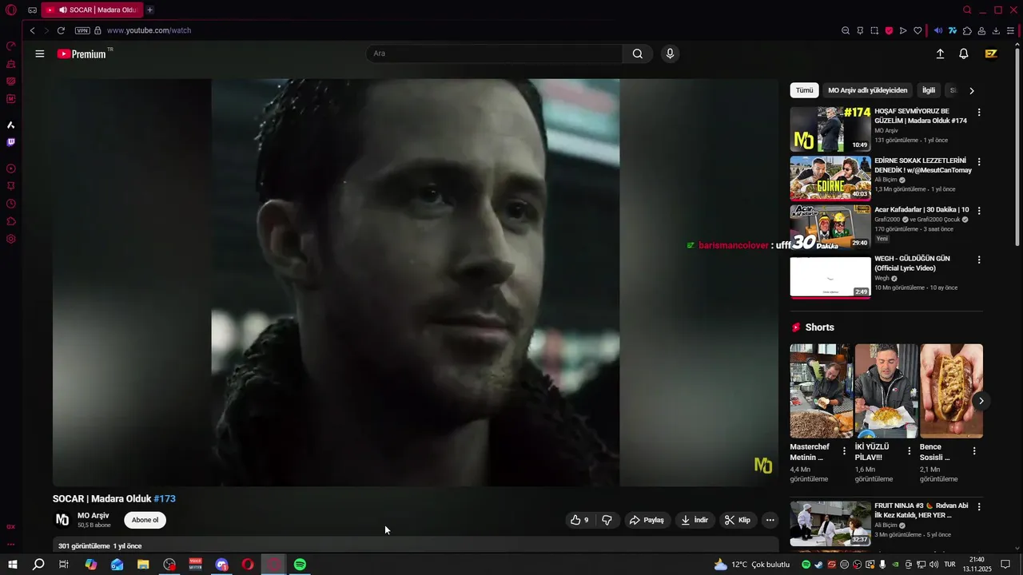Subscribe with the Abone ol button
The height and width of the screenshot is (575, 1023).
point(145,520)
